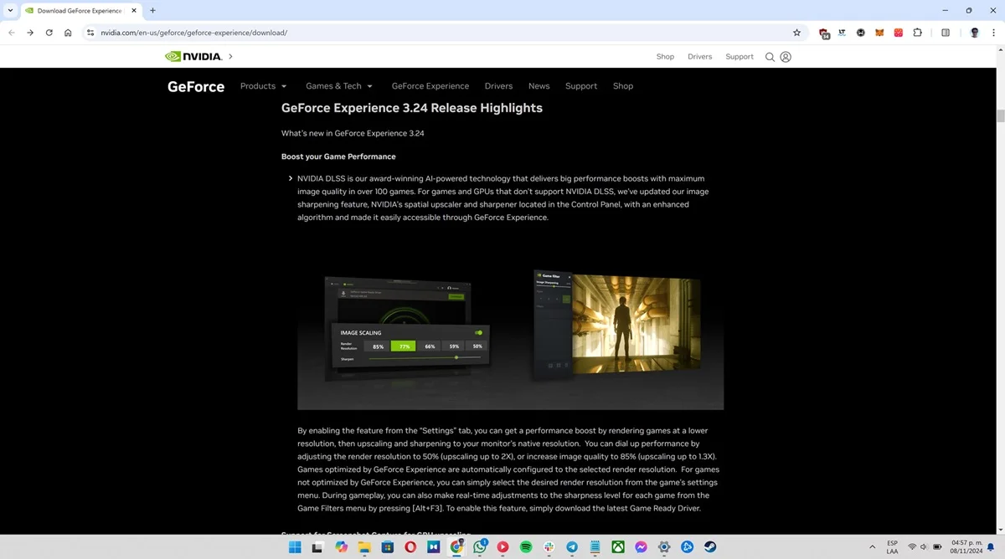Viewport: 1005px width, 559px height.
Task: Bookmark this page using the star icon
Action: [x=796, y=33]
